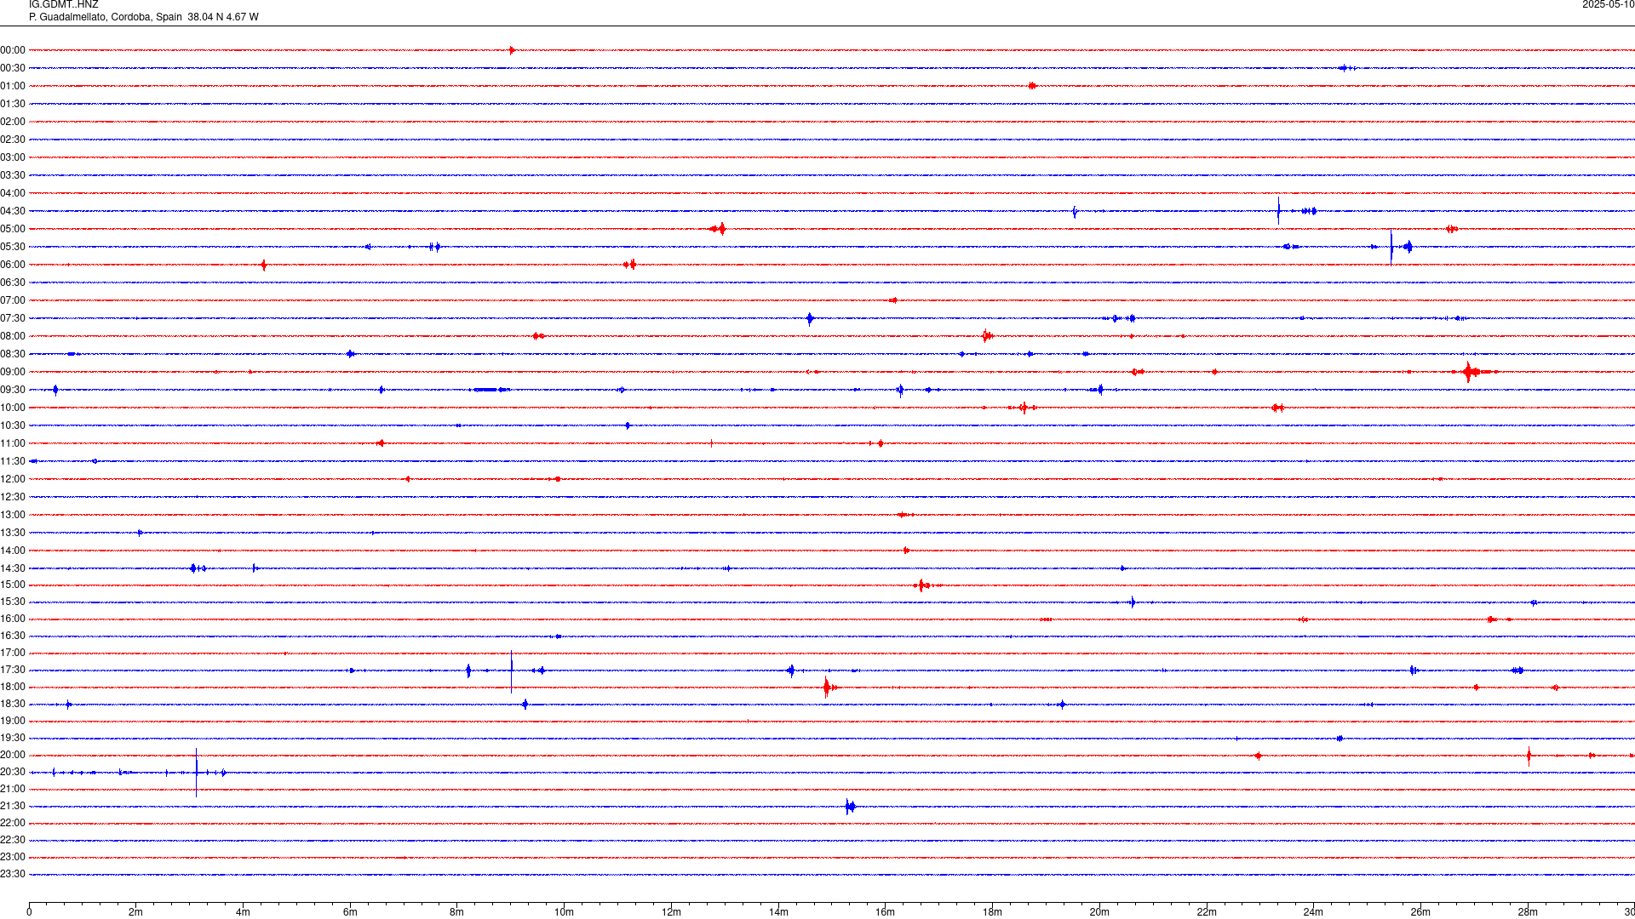
Task: Select the 20:30 trace time label
Action: pos(13,772)
